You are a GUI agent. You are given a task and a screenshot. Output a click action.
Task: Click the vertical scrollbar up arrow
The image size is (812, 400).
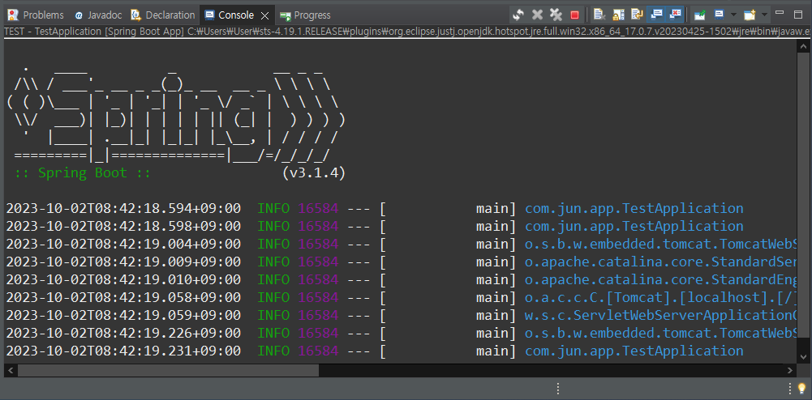coord(803,46)
